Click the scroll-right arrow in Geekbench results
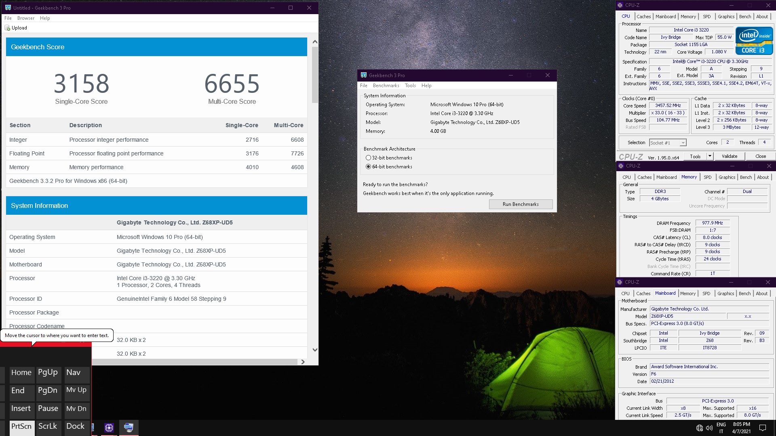Viewport: 776px width, 436px height. (x=303, y=362)
